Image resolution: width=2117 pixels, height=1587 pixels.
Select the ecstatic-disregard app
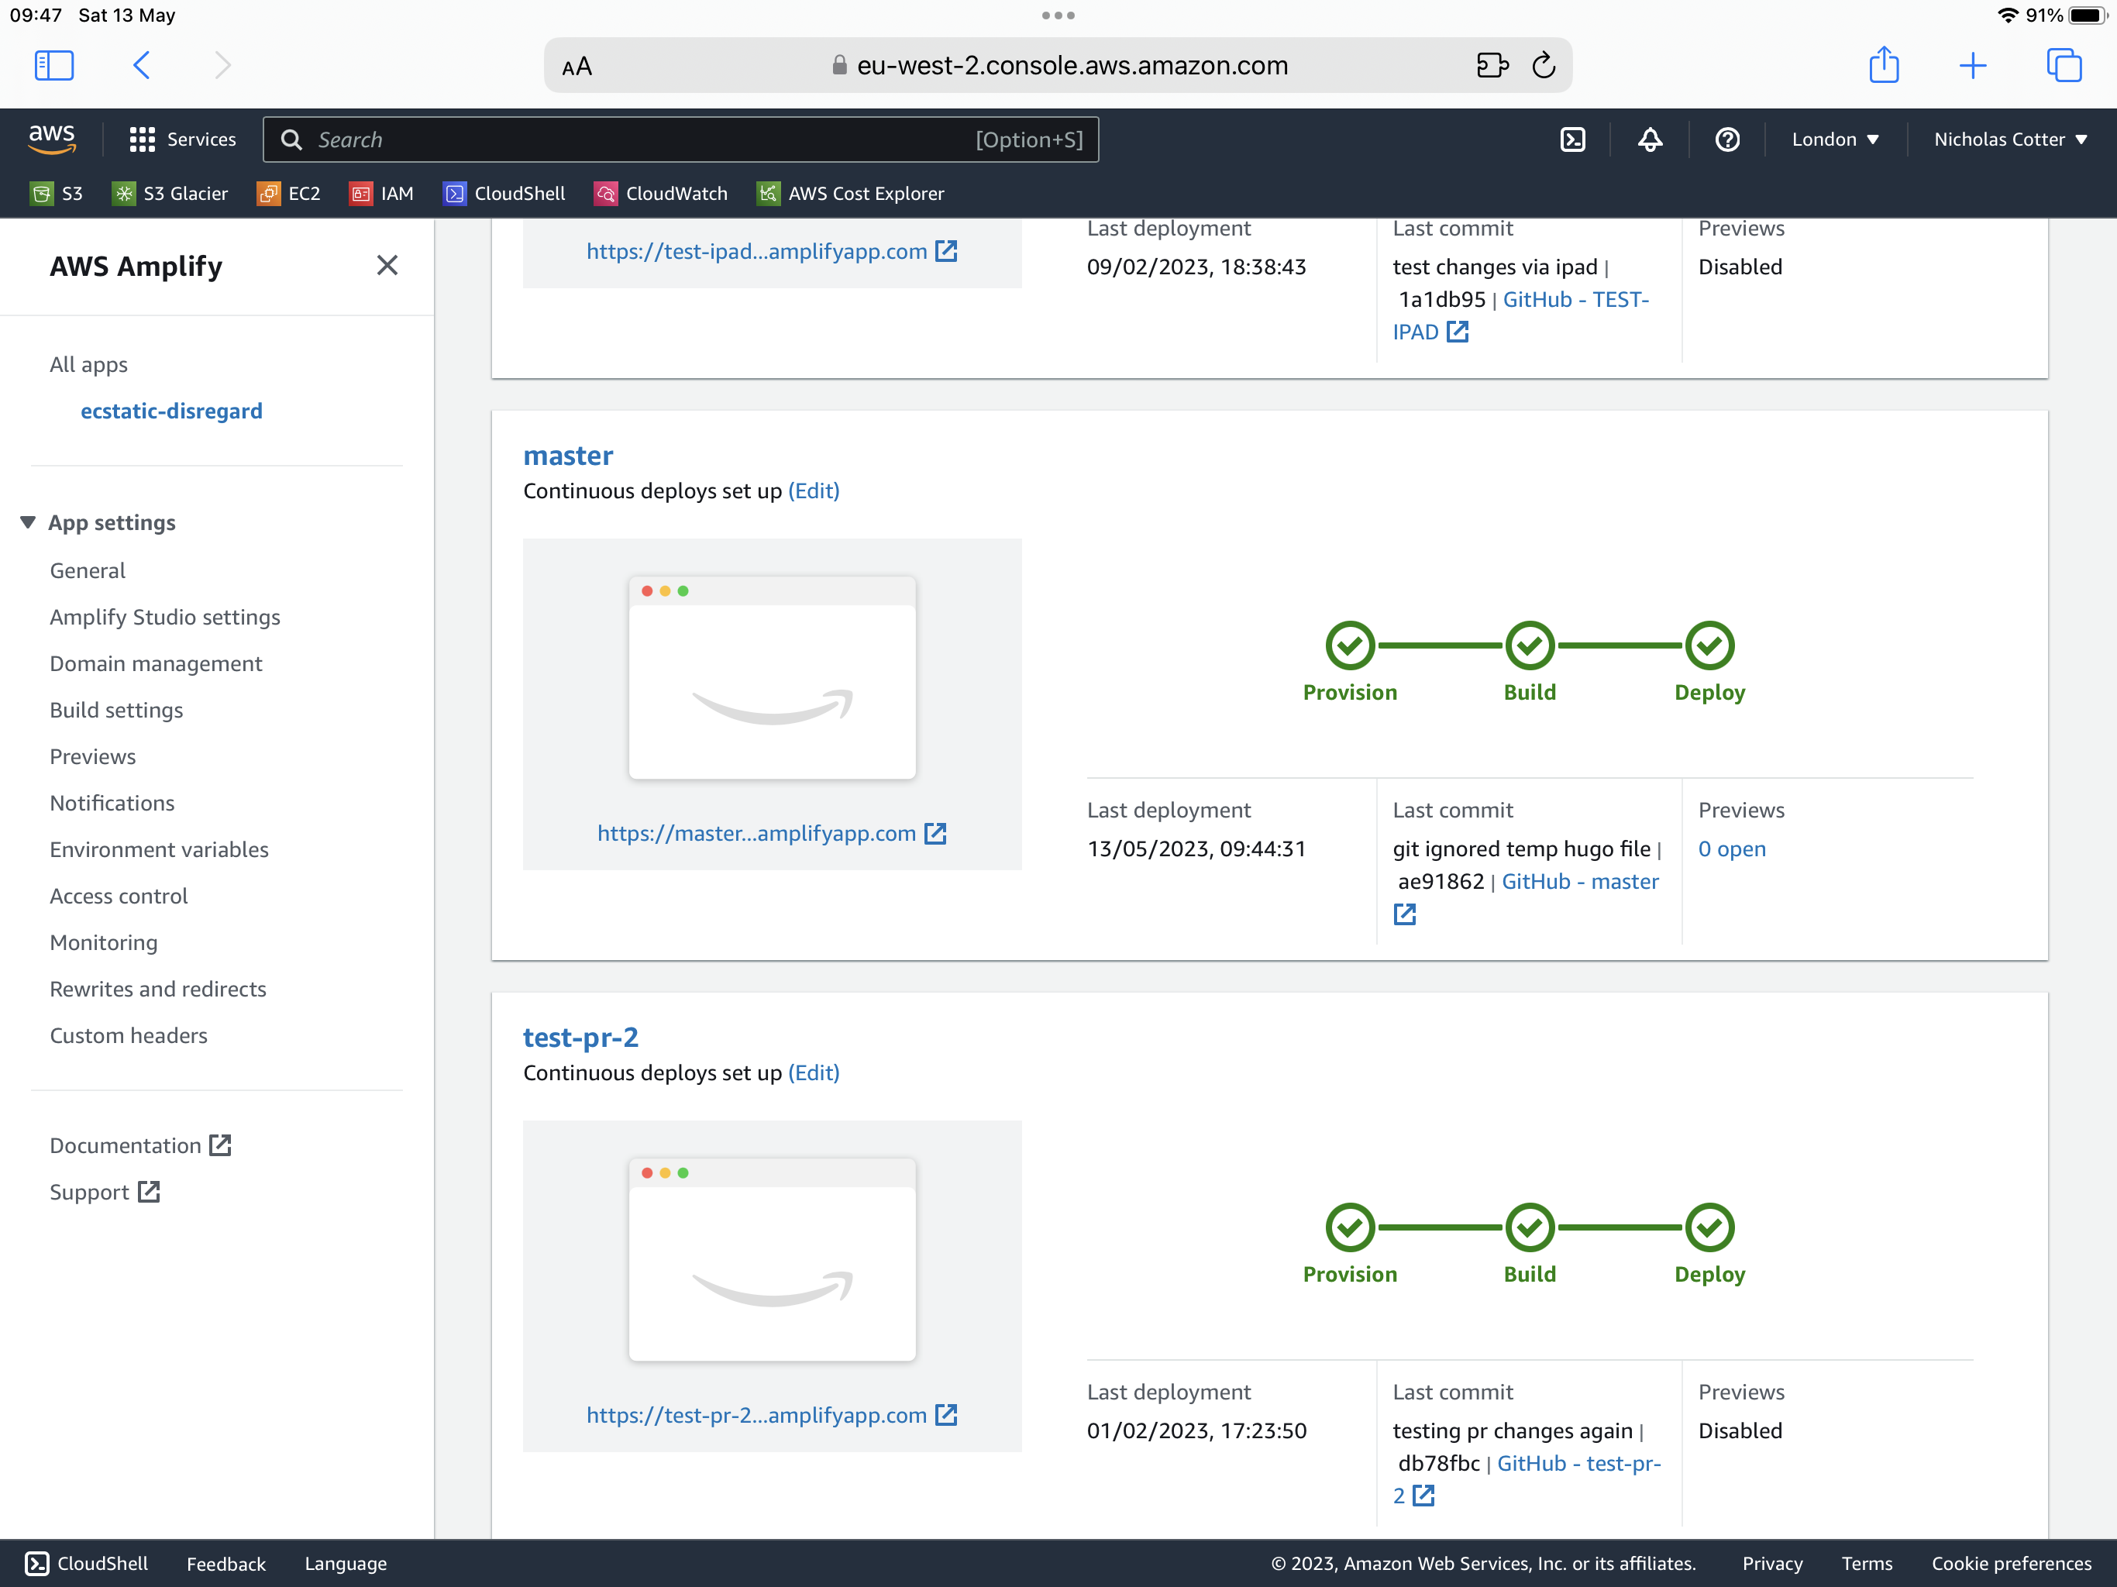click(171, 411)
